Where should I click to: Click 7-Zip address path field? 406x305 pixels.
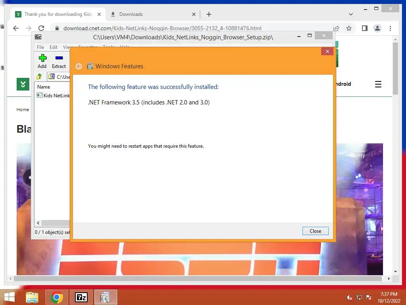[x=59, y=77]
